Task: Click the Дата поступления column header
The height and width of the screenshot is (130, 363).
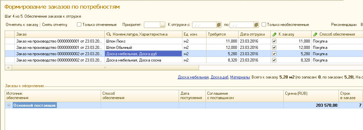Action: [192, 96]
